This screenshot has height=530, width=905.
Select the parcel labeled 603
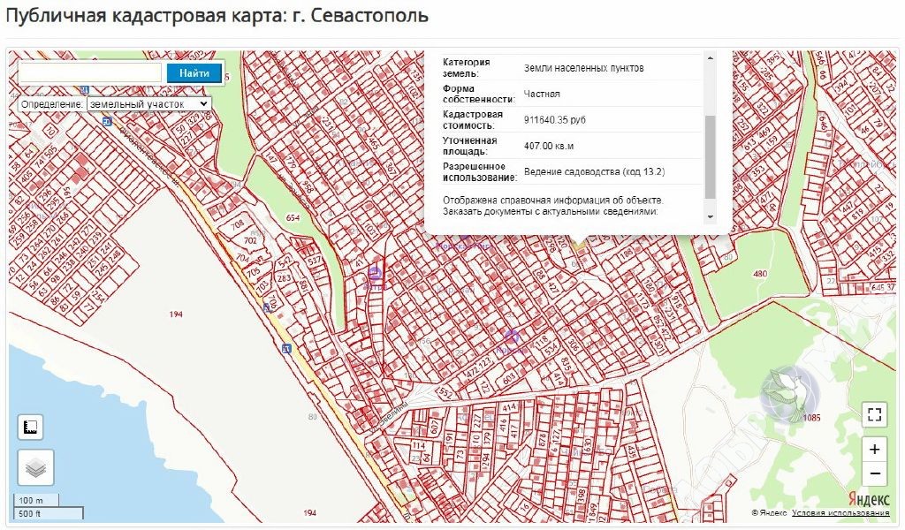508,379
